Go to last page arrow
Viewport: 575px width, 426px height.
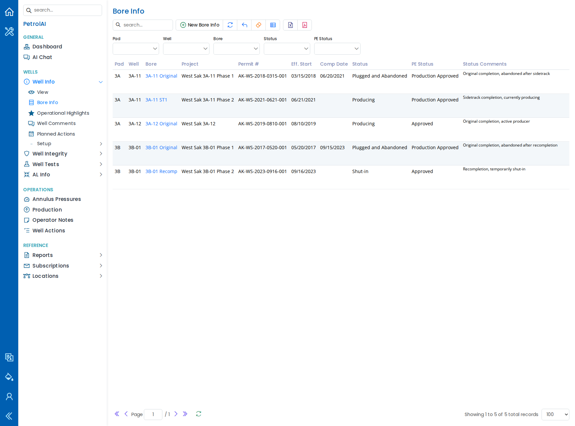185,414
